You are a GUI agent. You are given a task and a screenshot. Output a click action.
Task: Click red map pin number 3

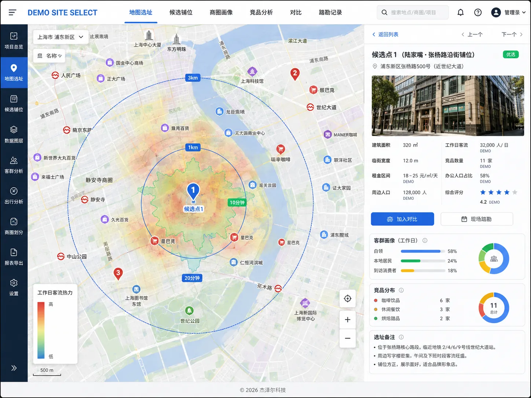[118, 273]
